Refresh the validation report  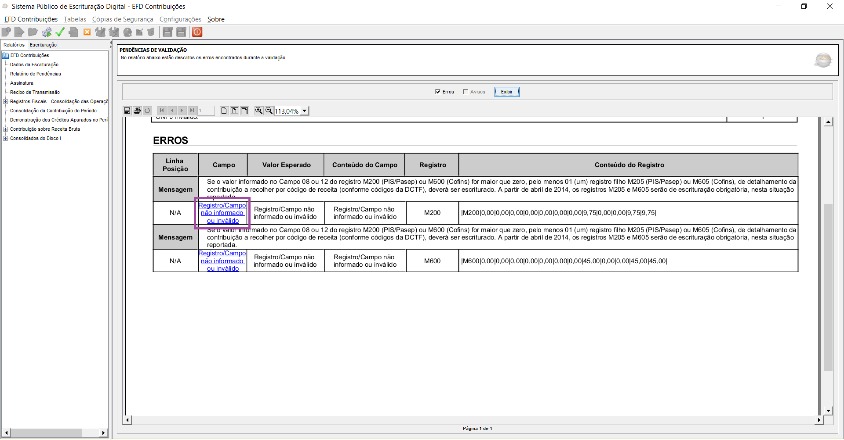[x=148, y=111]
